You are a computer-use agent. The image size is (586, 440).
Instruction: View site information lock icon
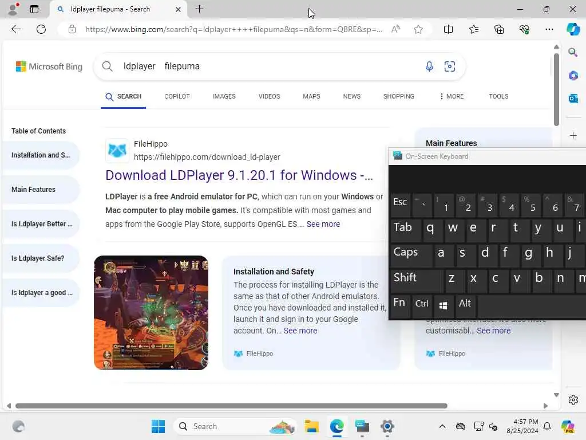click(x=72, y=29)
